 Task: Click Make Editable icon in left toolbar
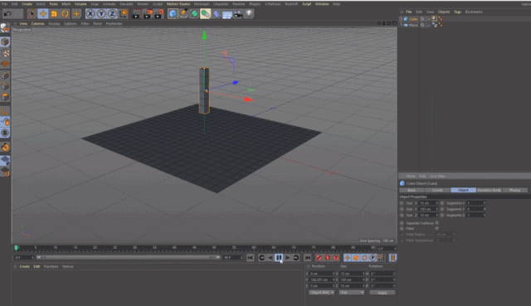click(x=5, y=28)
